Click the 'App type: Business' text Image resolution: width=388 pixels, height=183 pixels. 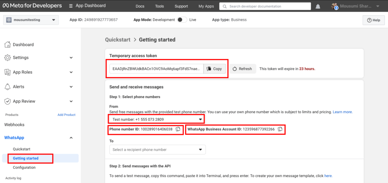tap(229, 20)
